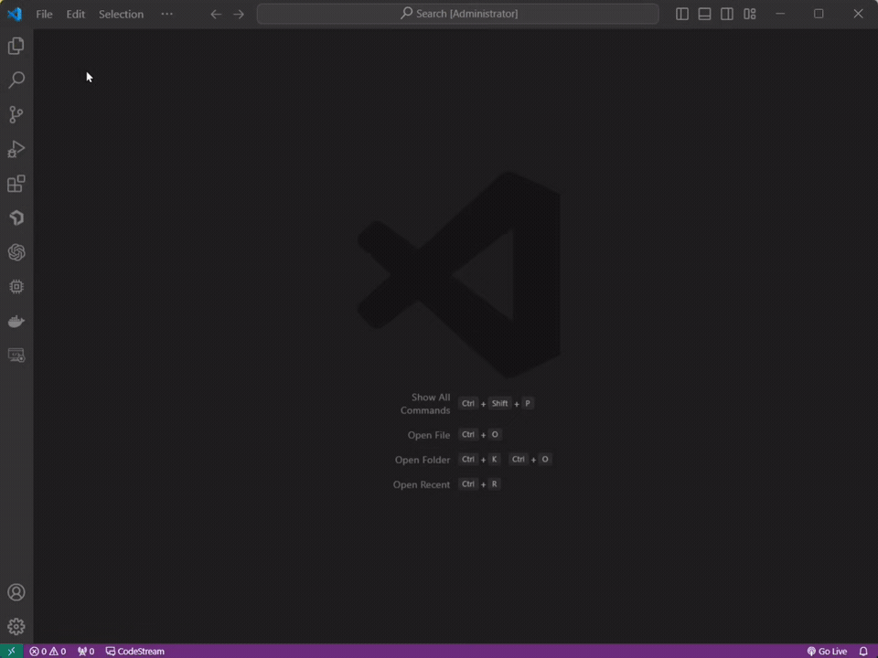Open the Selection menu

tap(121, 14)
